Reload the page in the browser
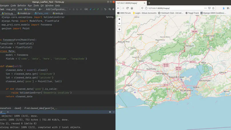 point(128,8)
